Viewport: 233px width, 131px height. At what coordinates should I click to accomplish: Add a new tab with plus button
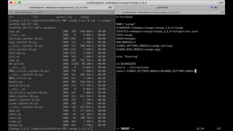(222, 7)
